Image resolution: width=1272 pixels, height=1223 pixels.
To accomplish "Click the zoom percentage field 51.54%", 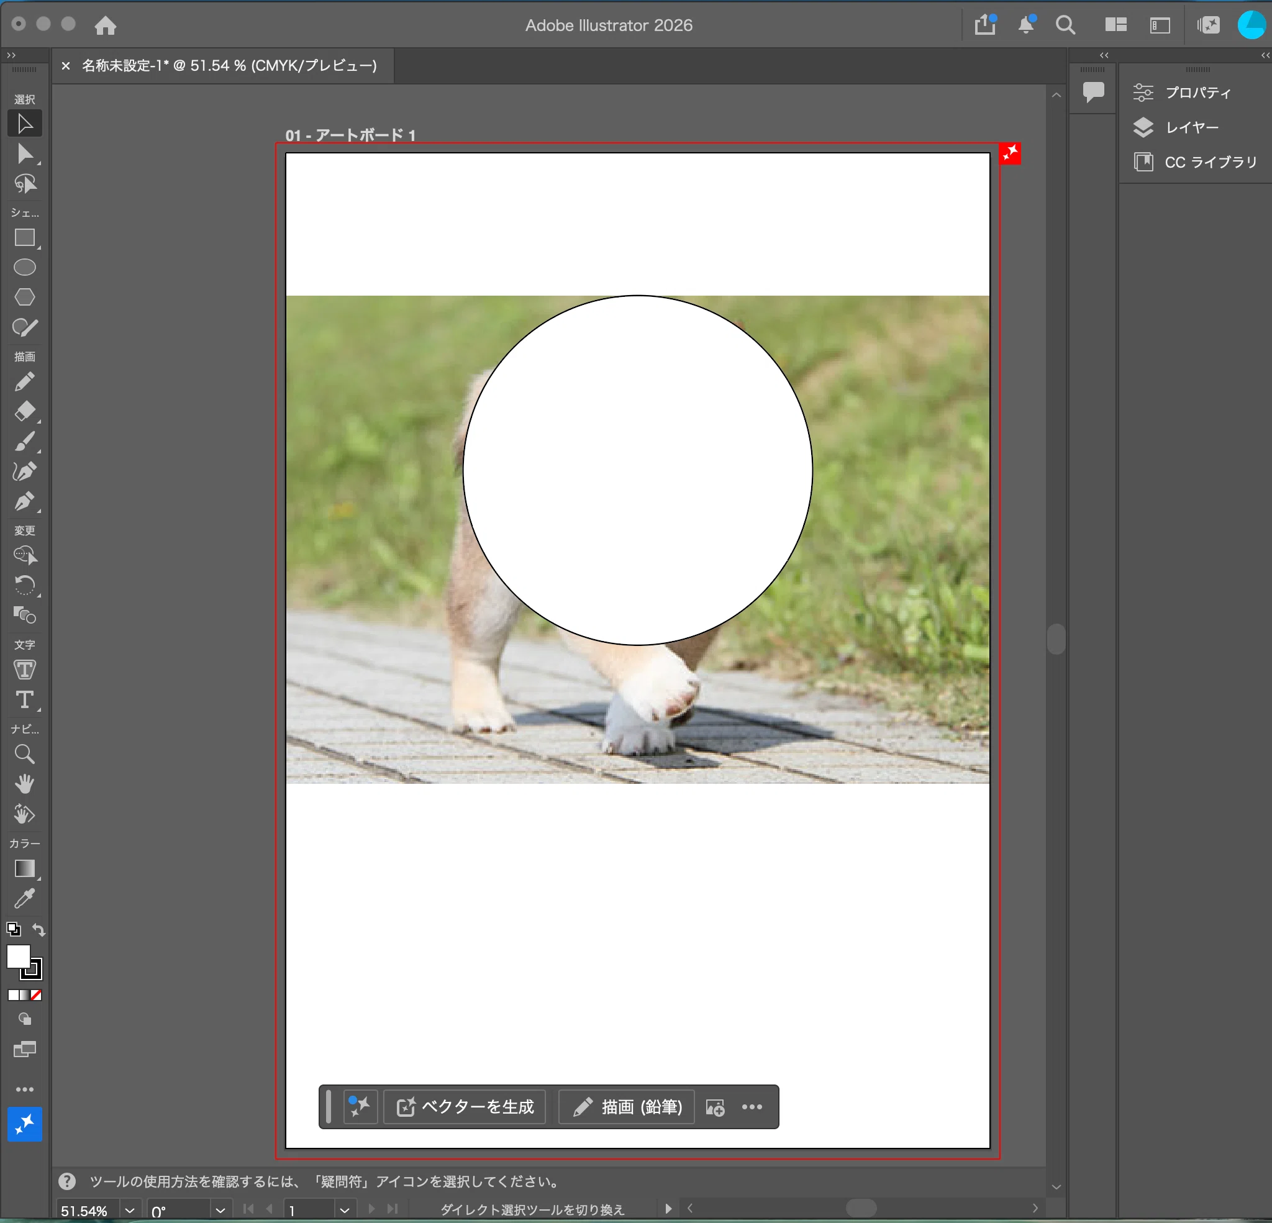I will point(88,1211).
